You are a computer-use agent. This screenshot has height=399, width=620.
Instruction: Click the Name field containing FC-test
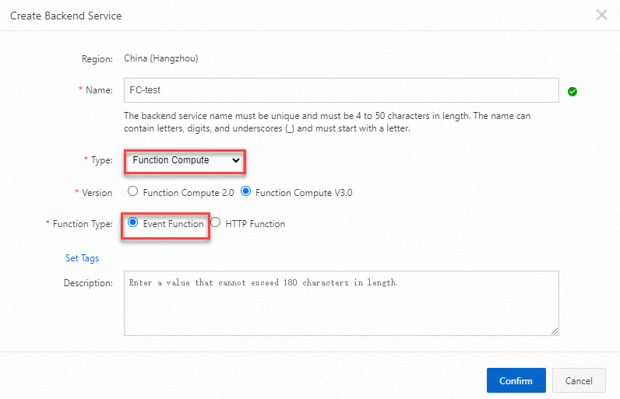click(341, 90)
